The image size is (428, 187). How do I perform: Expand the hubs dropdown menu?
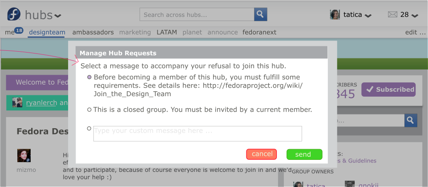click(58, 16)
